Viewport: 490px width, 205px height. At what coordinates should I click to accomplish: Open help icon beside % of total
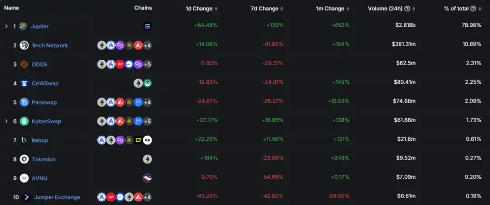tap(474, 9)
